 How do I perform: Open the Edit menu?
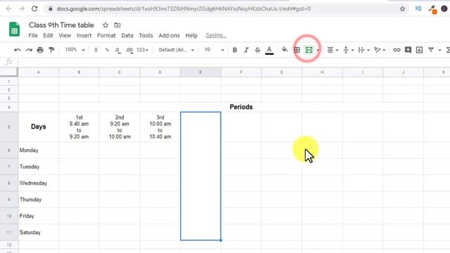coord(48,36)
